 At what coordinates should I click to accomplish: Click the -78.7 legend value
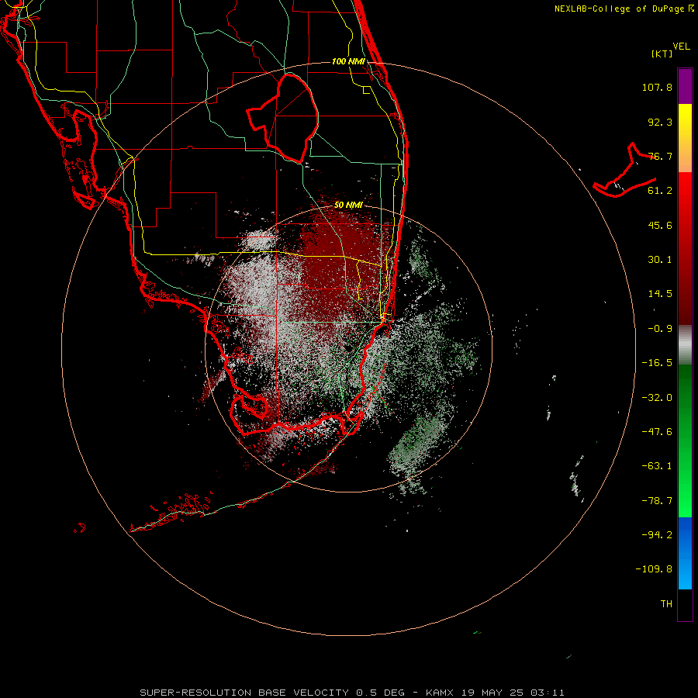coord(657,501)
